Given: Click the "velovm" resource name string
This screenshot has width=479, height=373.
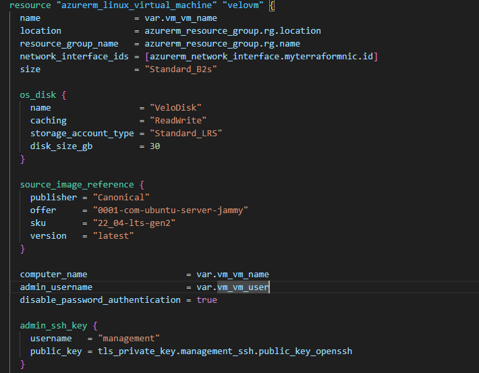Looking at the screenshot, I should coord(236,5).
